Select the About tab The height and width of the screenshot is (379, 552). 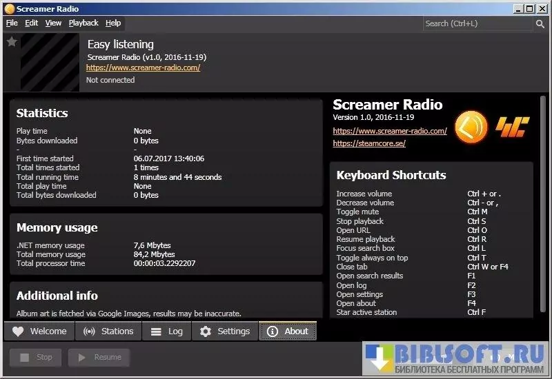pos(288,331)
